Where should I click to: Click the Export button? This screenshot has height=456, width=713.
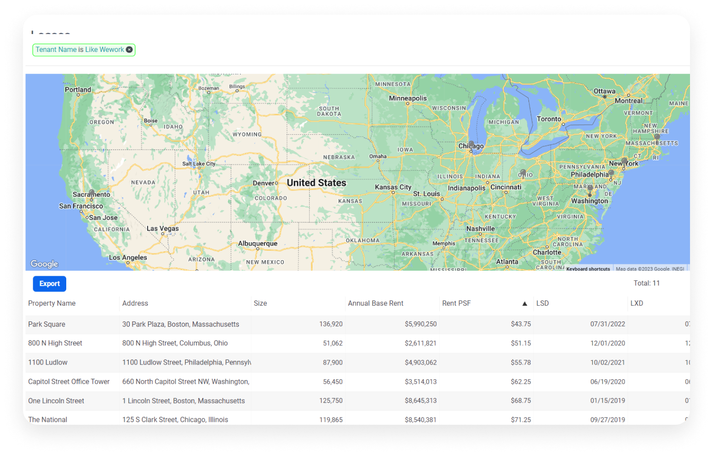[49, 284]
